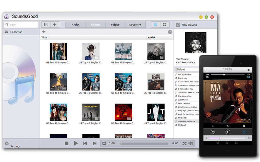
Task: Refresh the album list with the circular arrow
Action: pyautogui.click(x=170, y=32)
